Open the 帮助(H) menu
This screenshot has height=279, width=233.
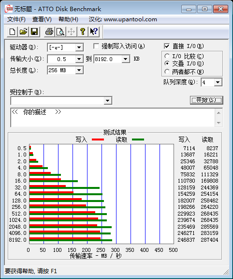click(x=68, y=19)
